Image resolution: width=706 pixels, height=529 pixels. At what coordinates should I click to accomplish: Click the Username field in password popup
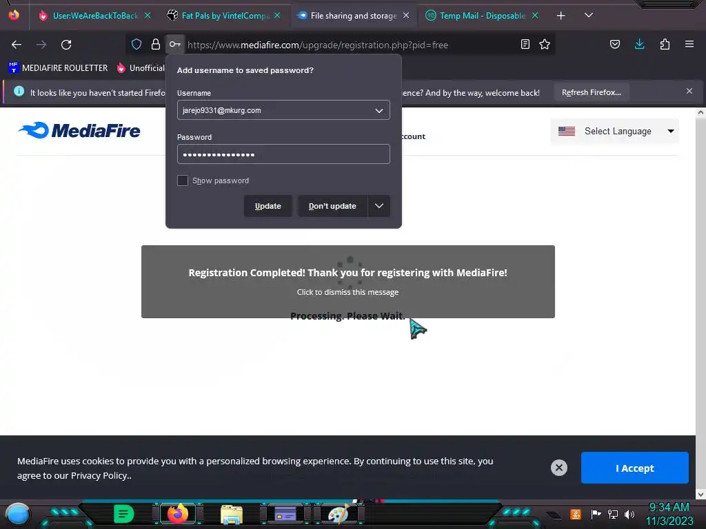pyautogui.click(x=283, y=110)
